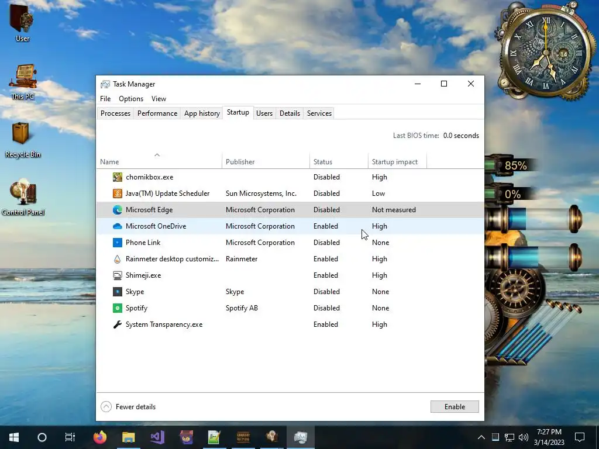
Task: Click Sun Microsystems, Inc. publisher cell
Action: [x=261, y=194]
